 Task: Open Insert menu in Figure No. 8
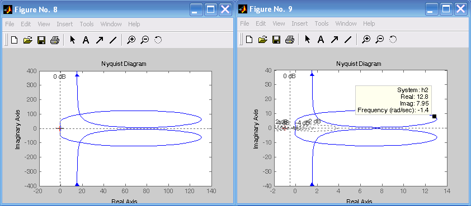pos(64,24)
